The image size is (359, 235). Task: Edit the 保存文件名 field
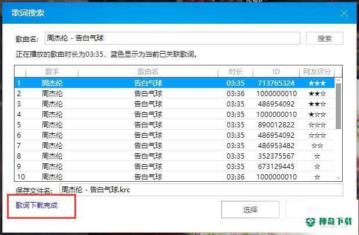coord(201,190)
